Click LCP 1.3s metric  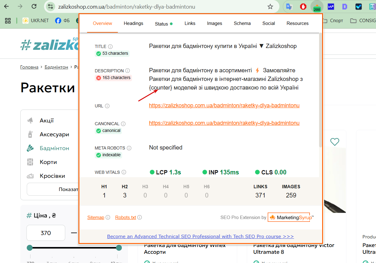pyautogui.click(x=165, y=172)
